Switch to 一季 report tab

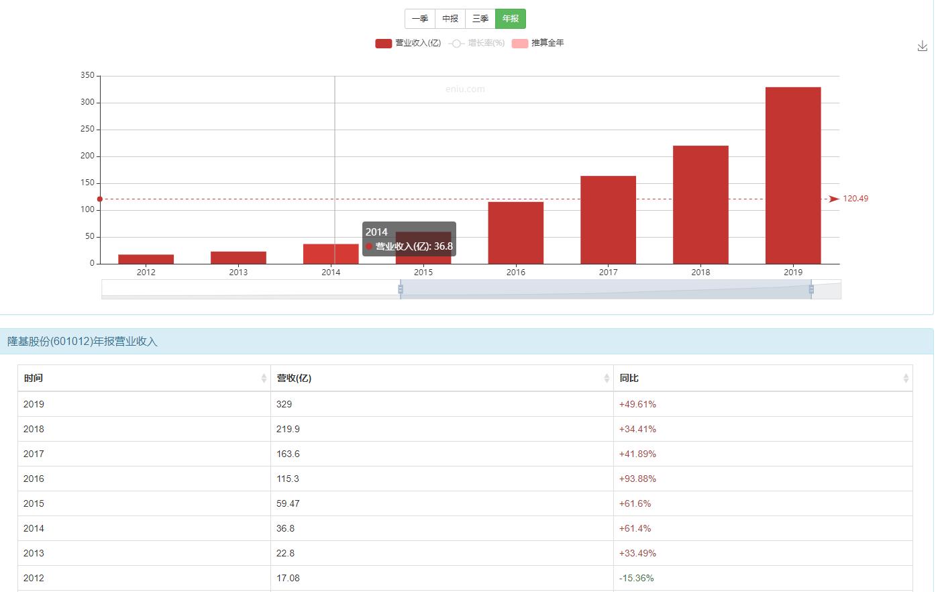tap(420, 19)
